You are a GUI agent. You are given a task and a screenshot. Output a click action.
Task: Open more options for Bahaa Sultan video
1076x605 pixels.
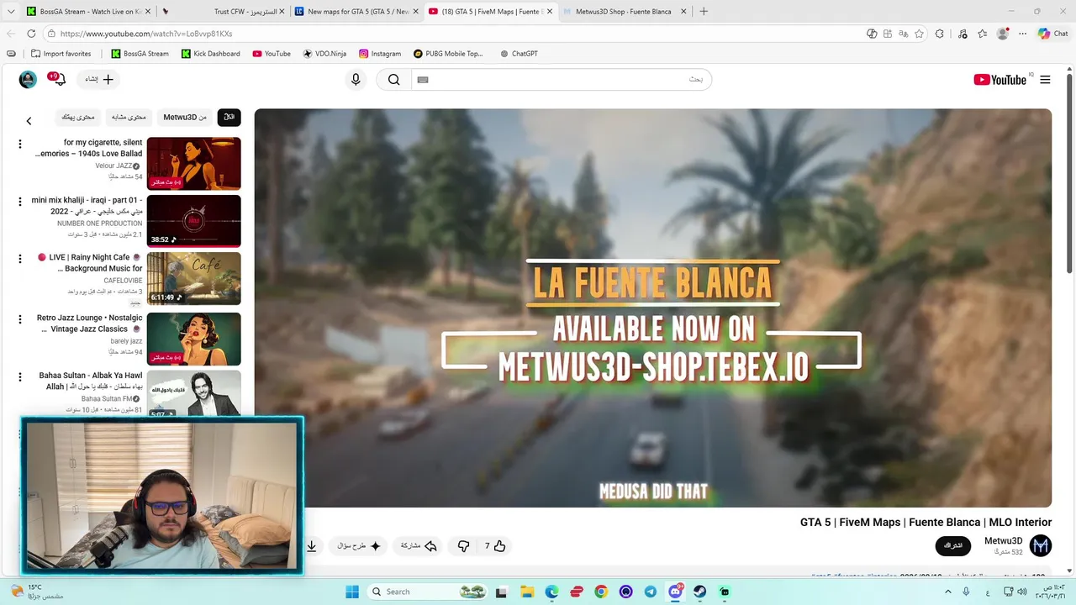pyautogui.click(x=20, y=376)
